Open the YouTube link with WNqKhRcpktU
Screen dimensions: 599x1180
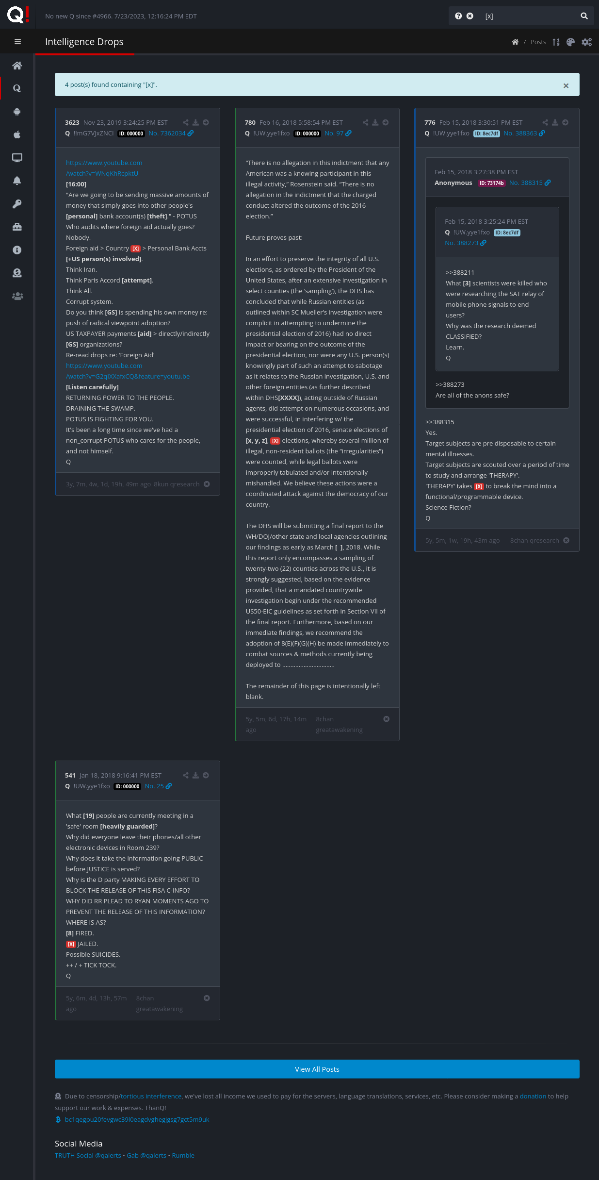point(104,168)
